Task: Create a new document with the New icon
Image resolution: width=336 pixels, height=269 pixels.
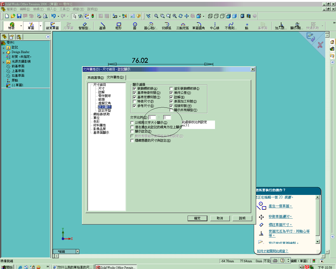Action: (x=7, y=16)
